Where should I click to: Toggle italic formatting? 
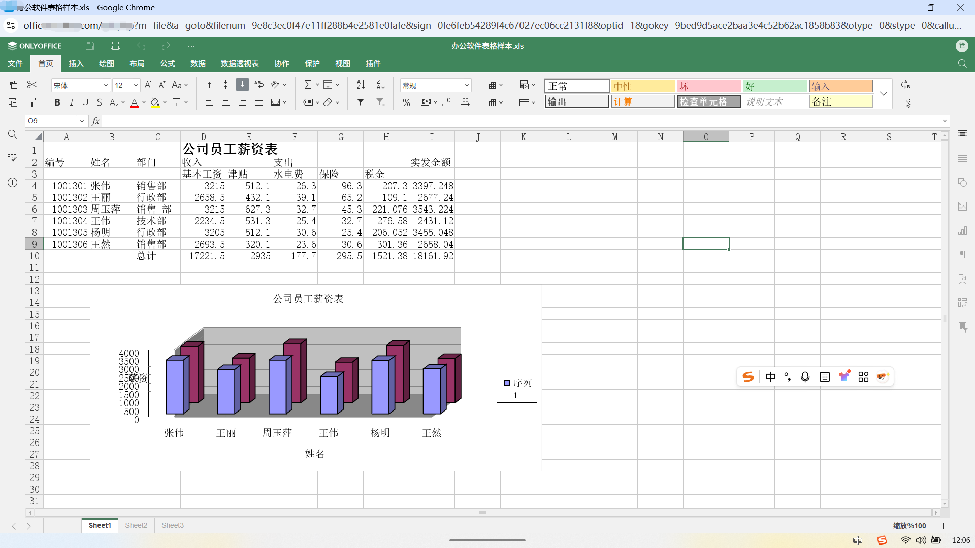(72, 102)
